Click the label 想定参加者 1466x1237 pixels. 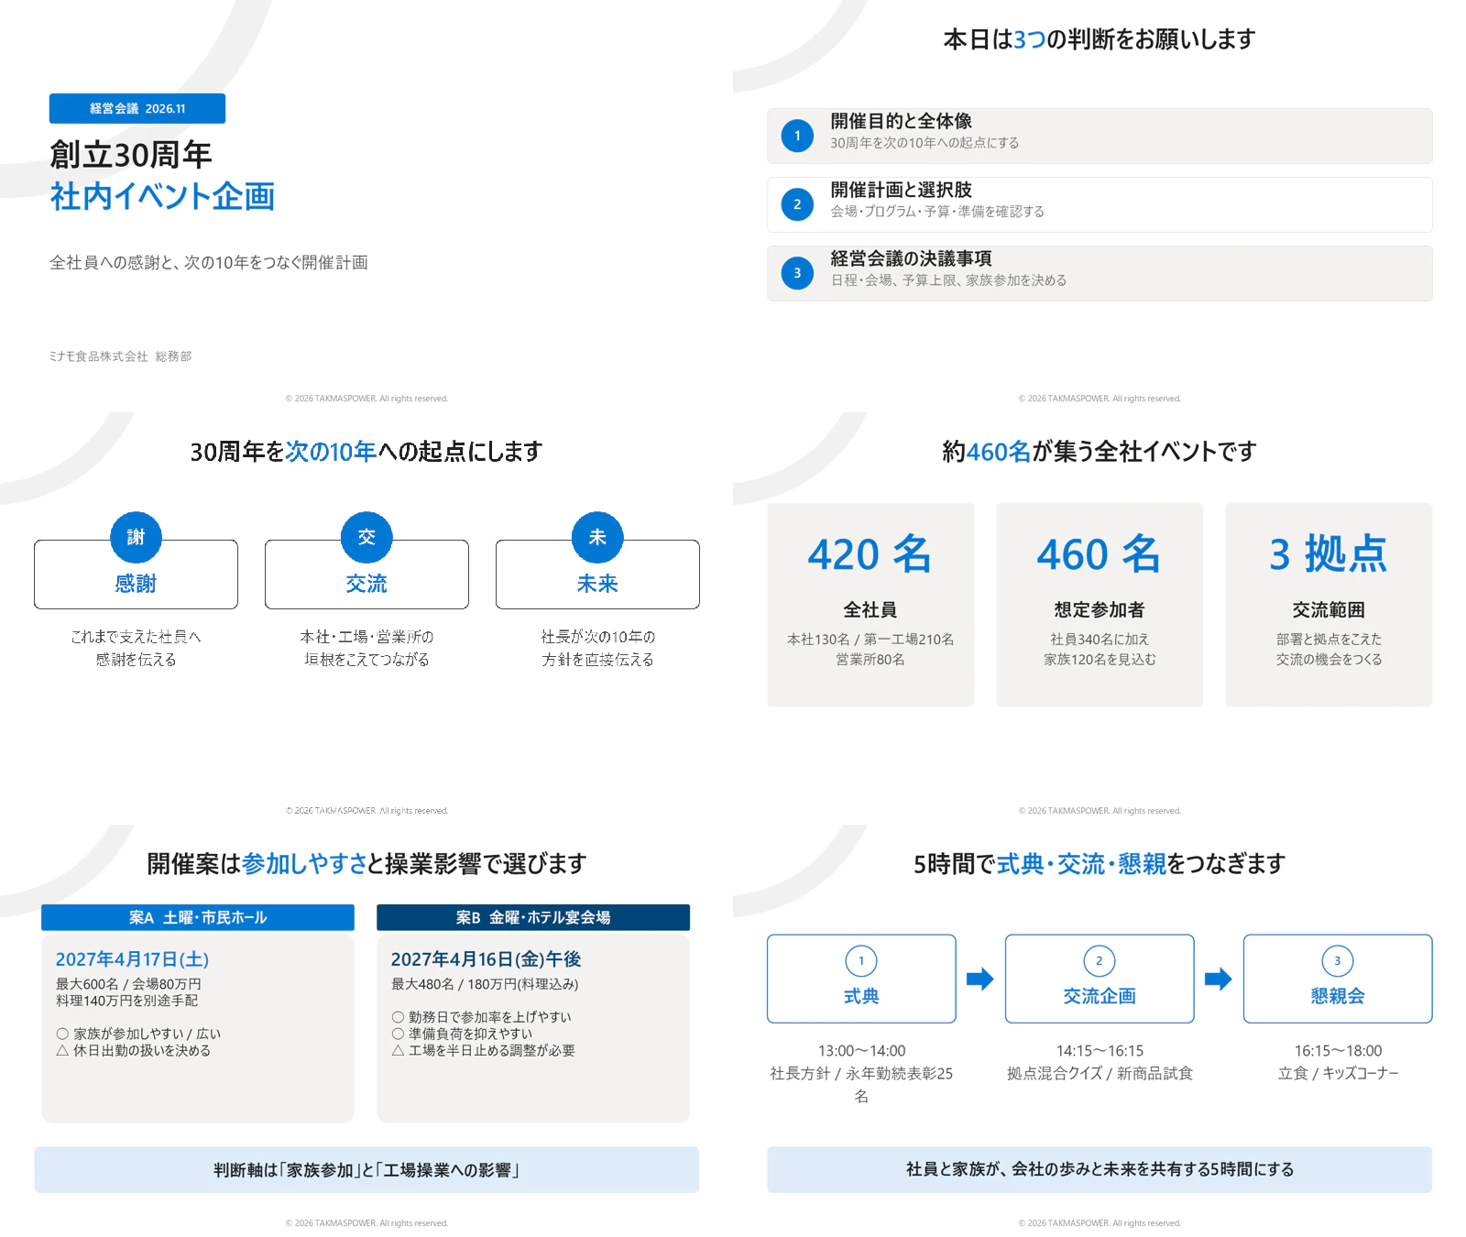[x=1099, y=610]
